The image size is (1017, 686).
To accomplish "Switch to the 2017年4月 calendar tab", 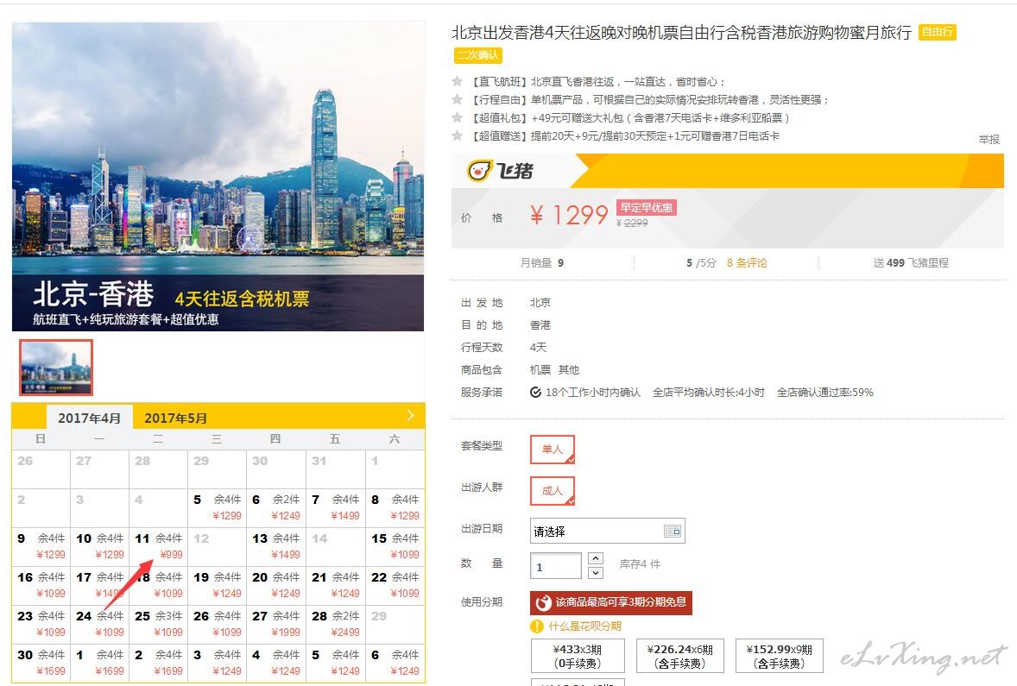I will 90,418.
